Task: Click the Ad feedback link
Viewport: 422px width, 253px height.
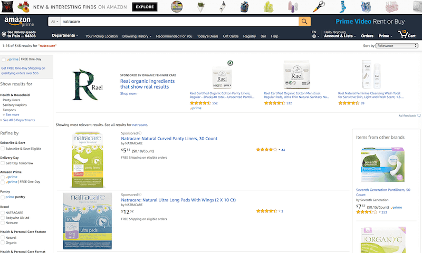Action: (x=407, y=115)
